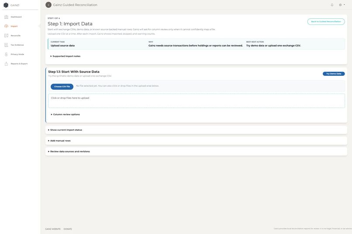Open notifications bell icon
This screenshot has width=352, height=234.
point(332,5)
